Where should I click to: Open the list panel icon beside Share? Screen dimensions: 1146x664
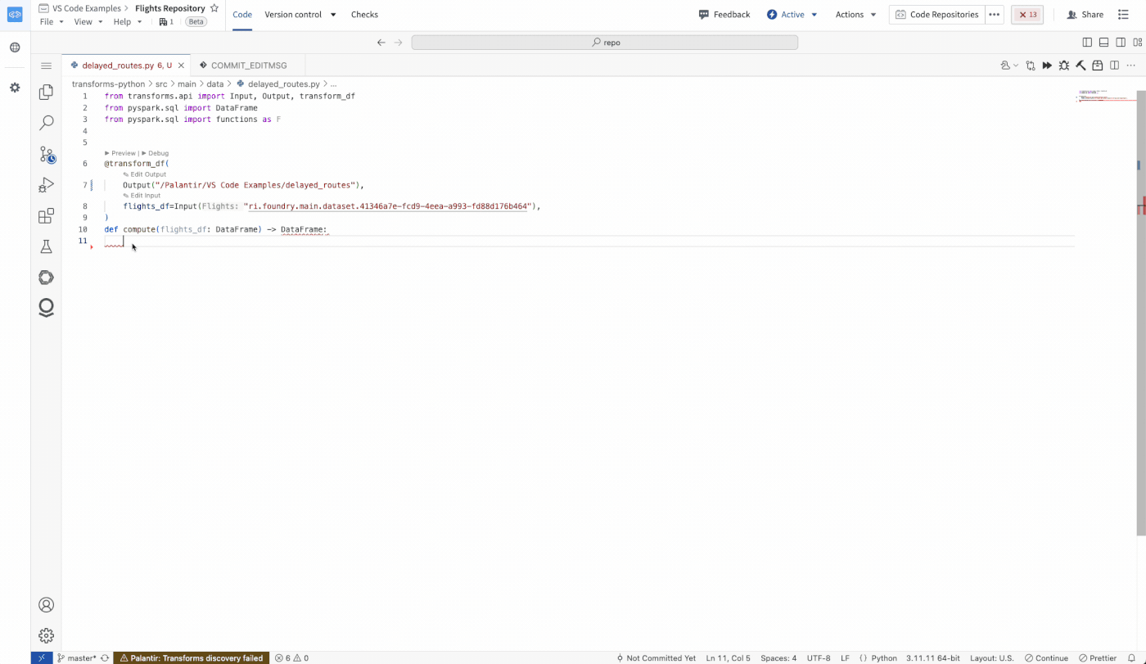(1123, 15)
